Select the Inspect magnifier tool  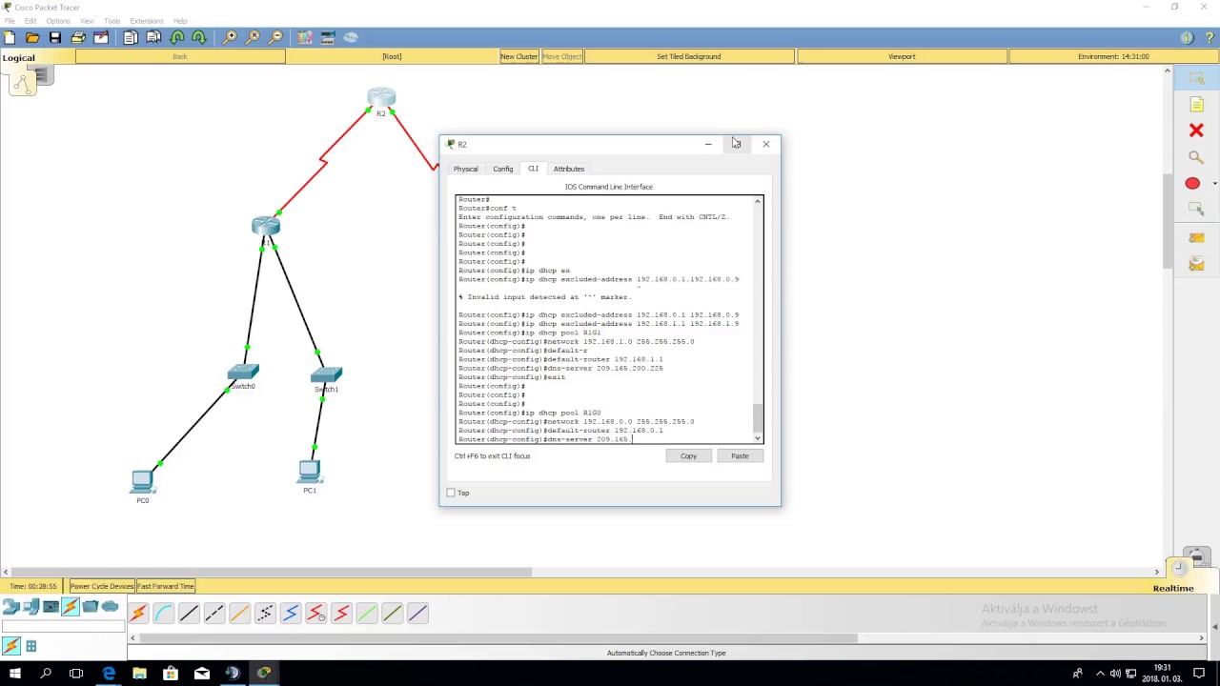pos(1196,157)
